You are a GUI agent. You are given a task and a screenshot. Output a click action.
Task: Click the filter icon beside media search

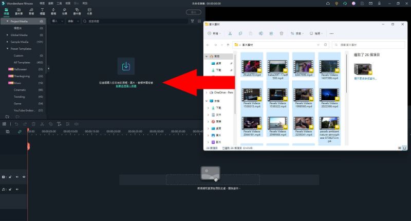(x=192, y=21)
